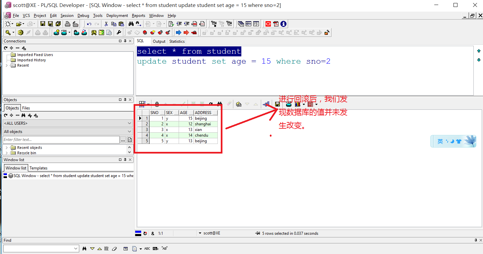This screenshot has height=254, width=483.
Task: Select the SQL Window entry in Window list
Action: pos(66,176)
